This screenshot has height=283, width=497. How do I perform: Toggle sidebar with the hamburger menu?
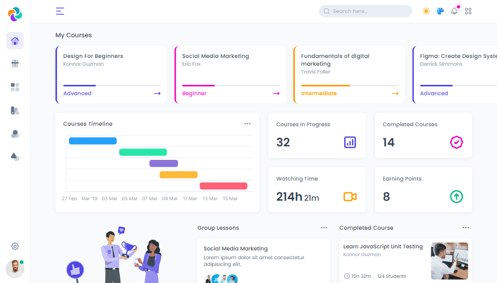[x=60, y=11]
